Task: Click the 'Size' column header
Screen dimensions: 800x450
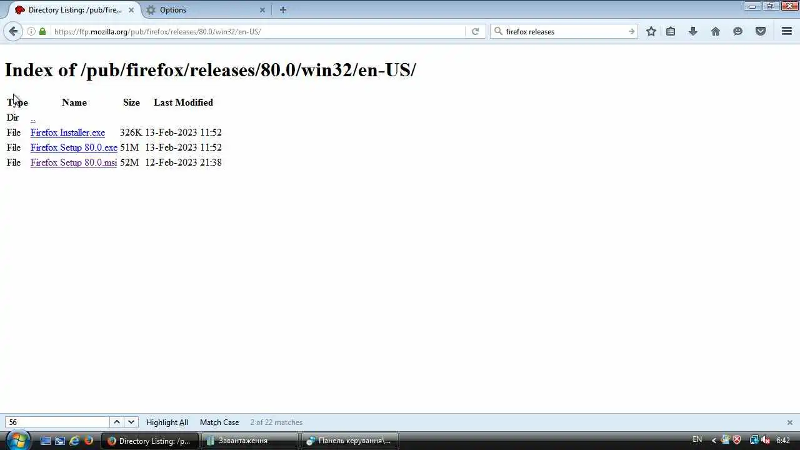Action: click(131, 102)
